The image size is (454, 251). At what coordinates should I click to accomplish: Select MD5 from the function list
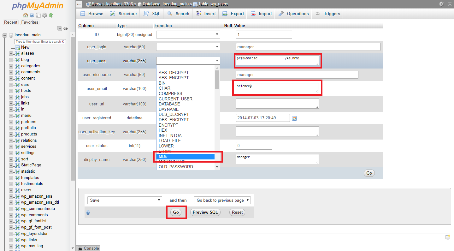pyautogui.click(x=186, y=157)
